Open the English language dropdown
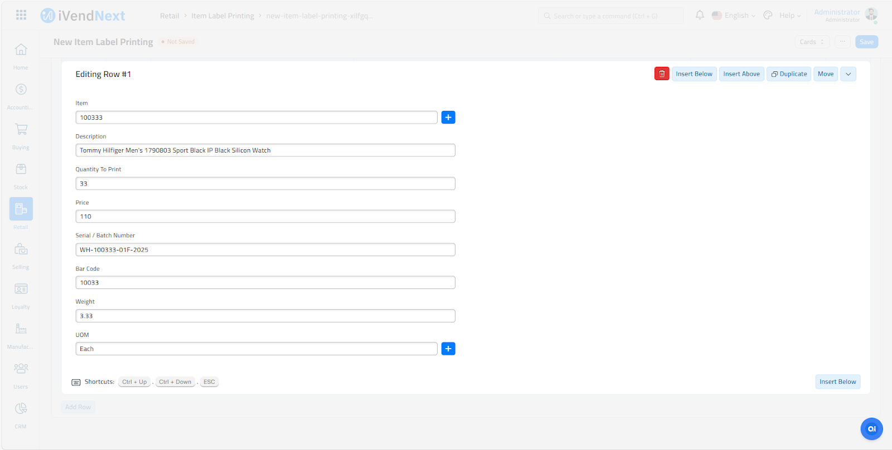The height and width of the screenshot is (450, 892). (x=734, y=16)
